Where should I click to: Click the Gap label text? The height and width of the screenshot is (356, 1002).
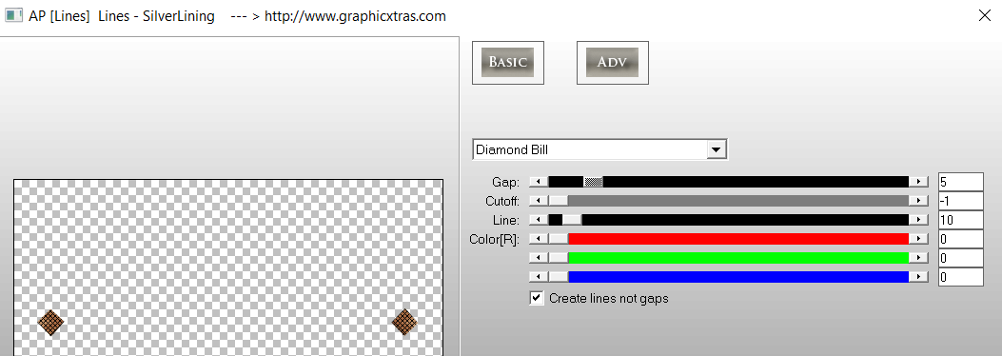[x=505, y=182]
